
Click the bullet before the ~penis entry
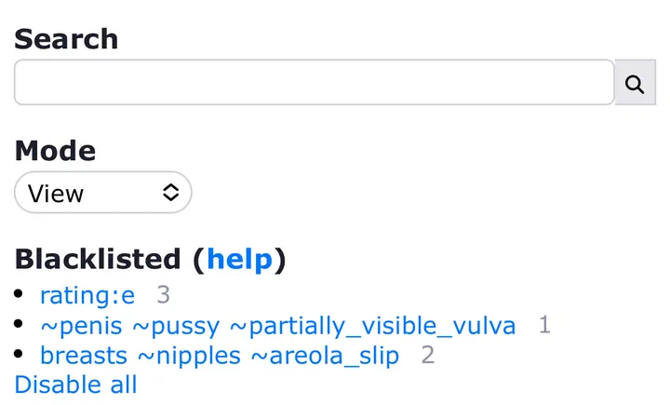pyautogui.click(x=19, y=324)
